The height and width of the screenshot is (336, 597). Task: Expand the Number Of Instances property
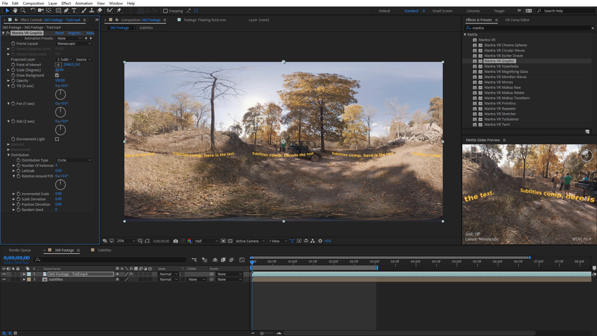[x=14, y=166]
